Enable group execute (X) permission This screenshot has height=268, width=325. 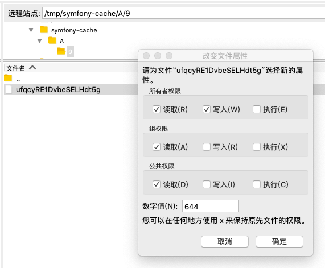[256, 147]
